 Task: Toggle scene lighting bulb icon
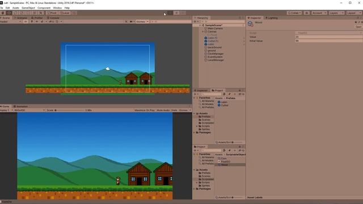point(32,22)
